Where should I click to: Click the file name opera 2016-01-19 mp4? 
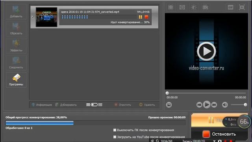(x=90, y=12)
